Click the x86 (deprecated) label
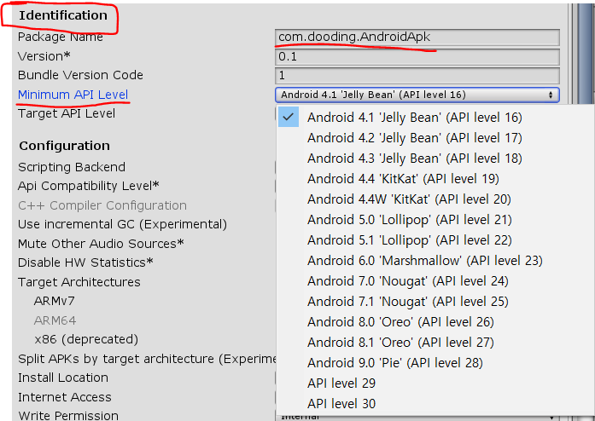The height and width of the screenshot is (421, 595). point(86,339)
